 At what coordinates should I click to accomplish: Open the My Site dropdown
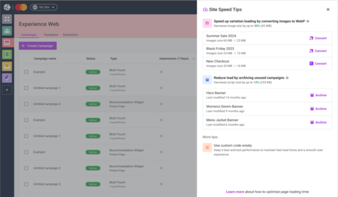click(44, 7)
